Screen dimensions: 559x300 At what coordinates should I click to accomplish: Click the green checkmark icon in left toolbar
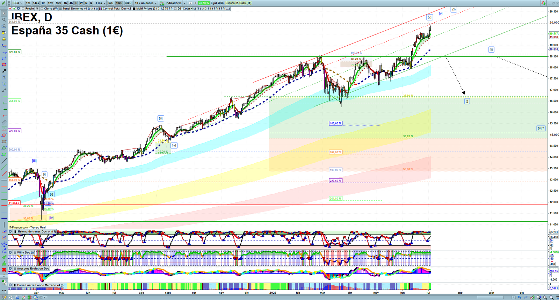pos(4,257)
